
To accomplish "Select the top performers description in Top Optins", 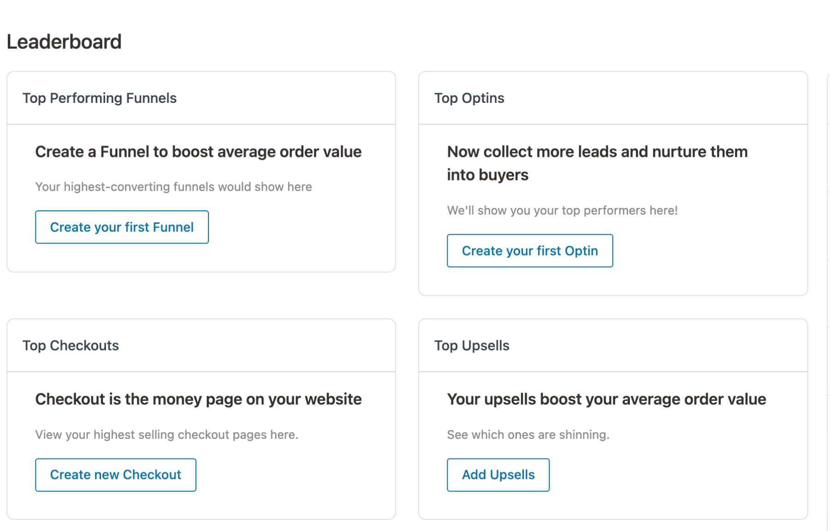I will click(x=562, y=210).
